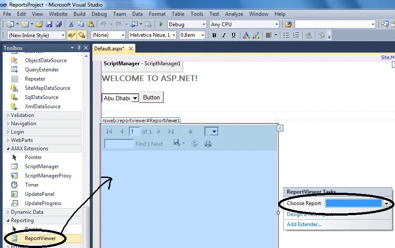
Task: Click report viewer previous page arrow
Action: [122, 131]
